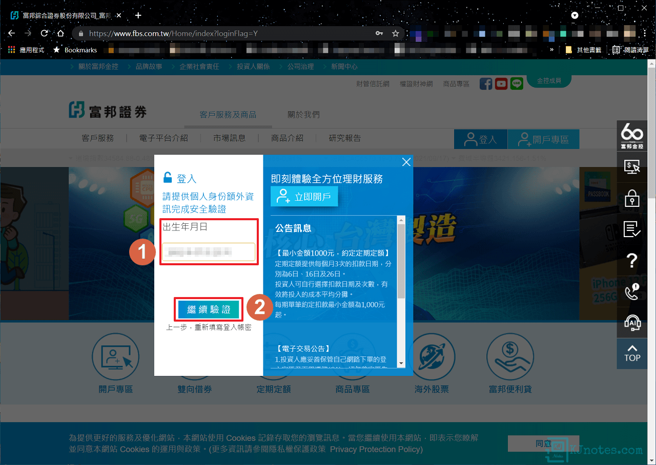The width and height of the screenshot is (656, 465).
Task: Click 金控成員 tab
Action: pyautogui.click(x=549, y=81)
